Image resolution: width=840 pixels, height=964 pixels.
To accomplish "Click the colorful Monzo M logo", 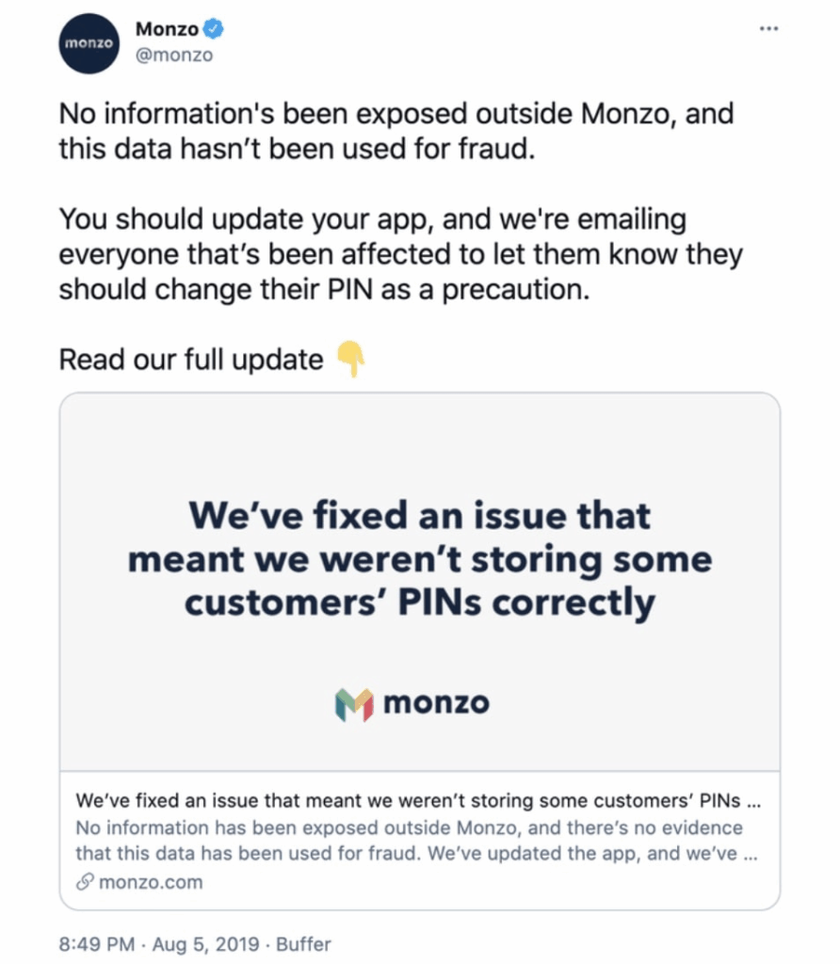I will point(354,704).
